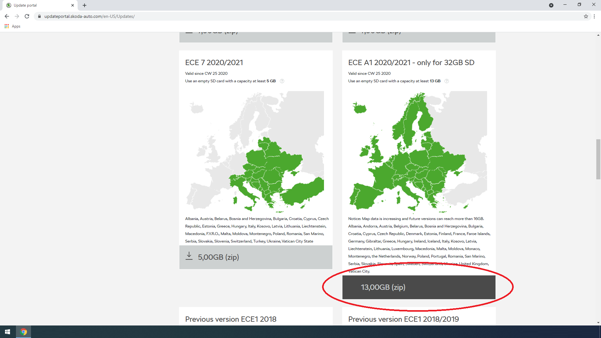Click the site lock icon in address bar
The height and width of the screenshot is (338, 601).
39,16
